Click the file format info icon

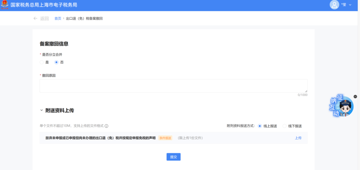(x=107, y=126)
